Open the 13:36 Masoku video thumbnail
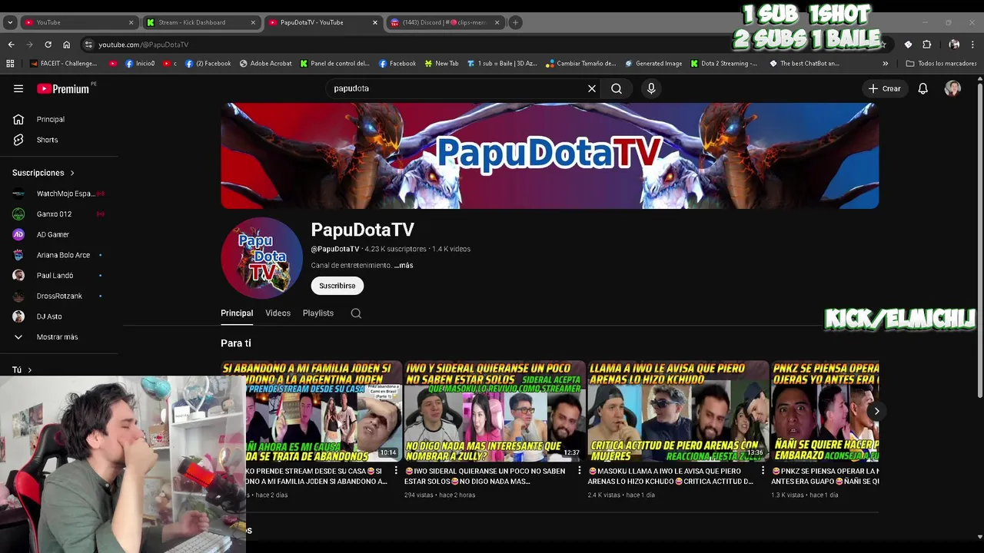984x553 pixels. coord(678,411)
